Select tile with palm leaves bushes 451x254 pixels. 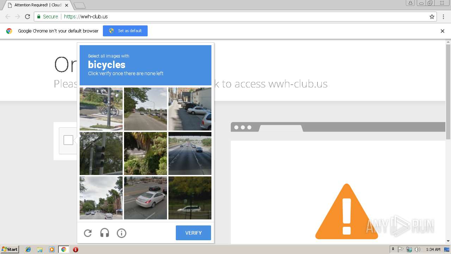click(x=146, y=153)
